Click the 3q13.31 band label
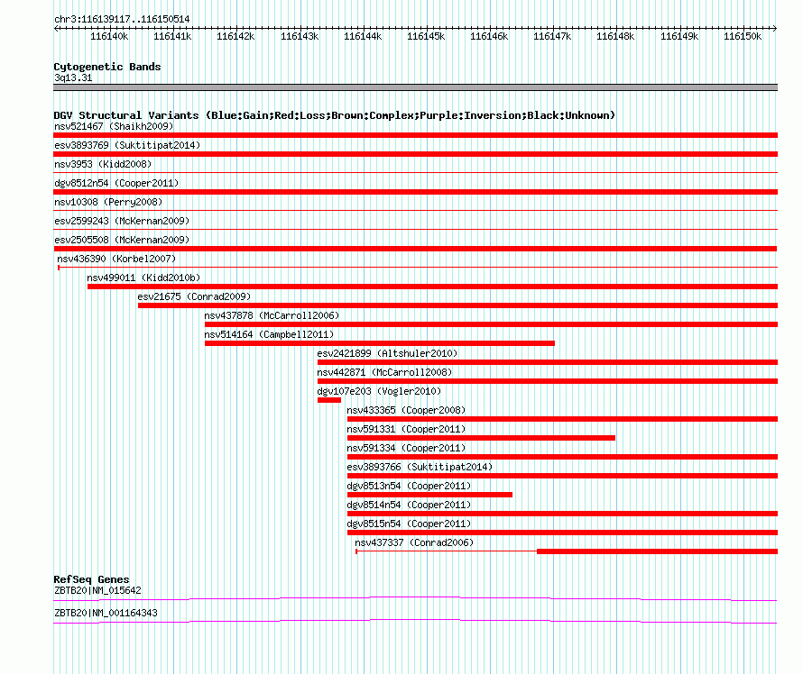Screen dimensions: 803x674 click(73, 77)
